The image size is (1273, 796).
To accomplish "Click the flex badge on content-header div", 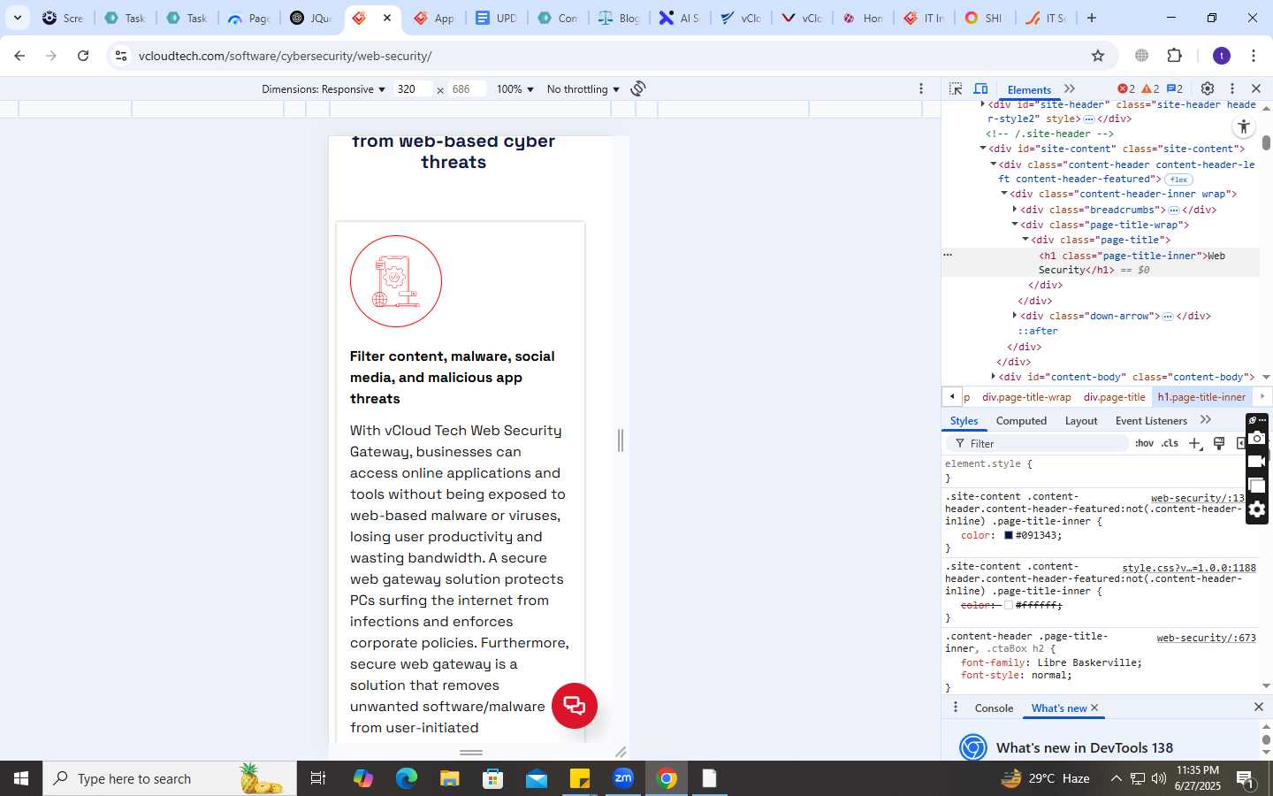I will click(1178, 180).
